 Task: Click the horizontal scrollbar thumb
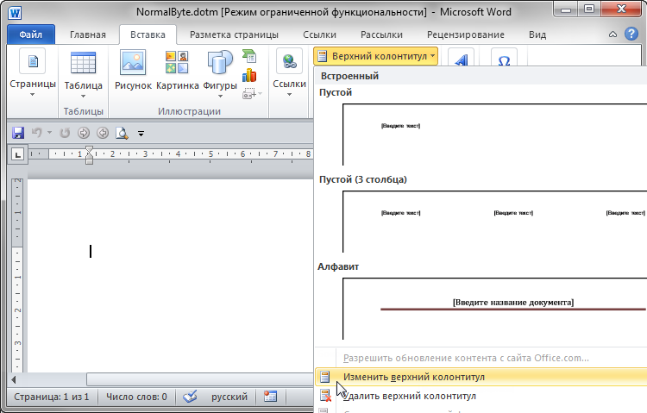(200, 379)
